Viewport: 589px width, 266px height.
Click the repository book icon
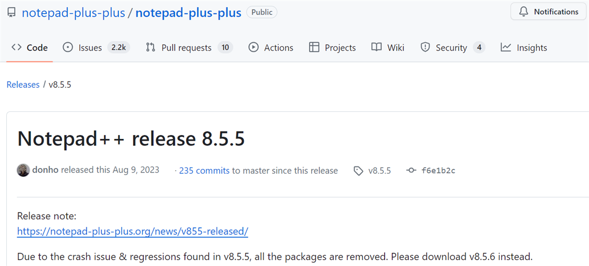[x=11, y=12]
